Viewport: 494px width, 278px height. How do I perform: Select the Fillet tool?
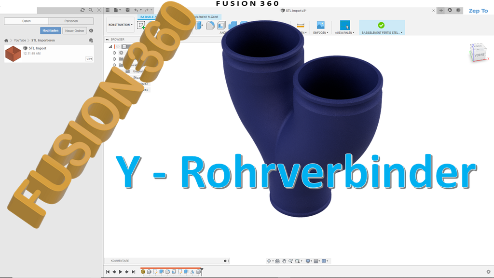(x=210, y=25)
